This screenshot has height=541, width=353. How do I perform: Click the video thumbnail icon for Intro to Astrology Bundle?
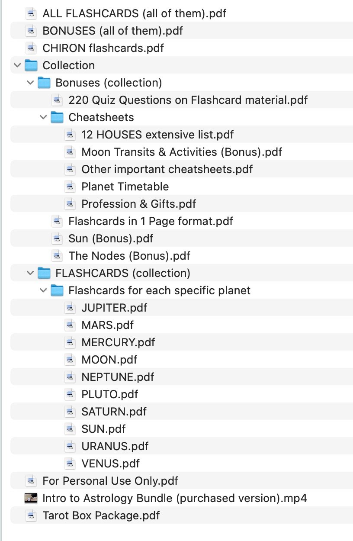pos(30,498)
